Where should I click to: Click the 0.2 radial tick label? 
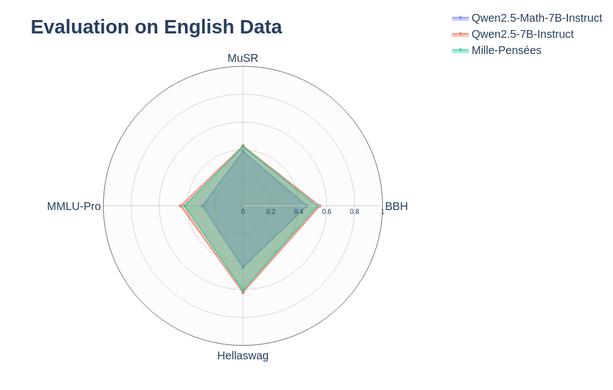tap(271, 212)
